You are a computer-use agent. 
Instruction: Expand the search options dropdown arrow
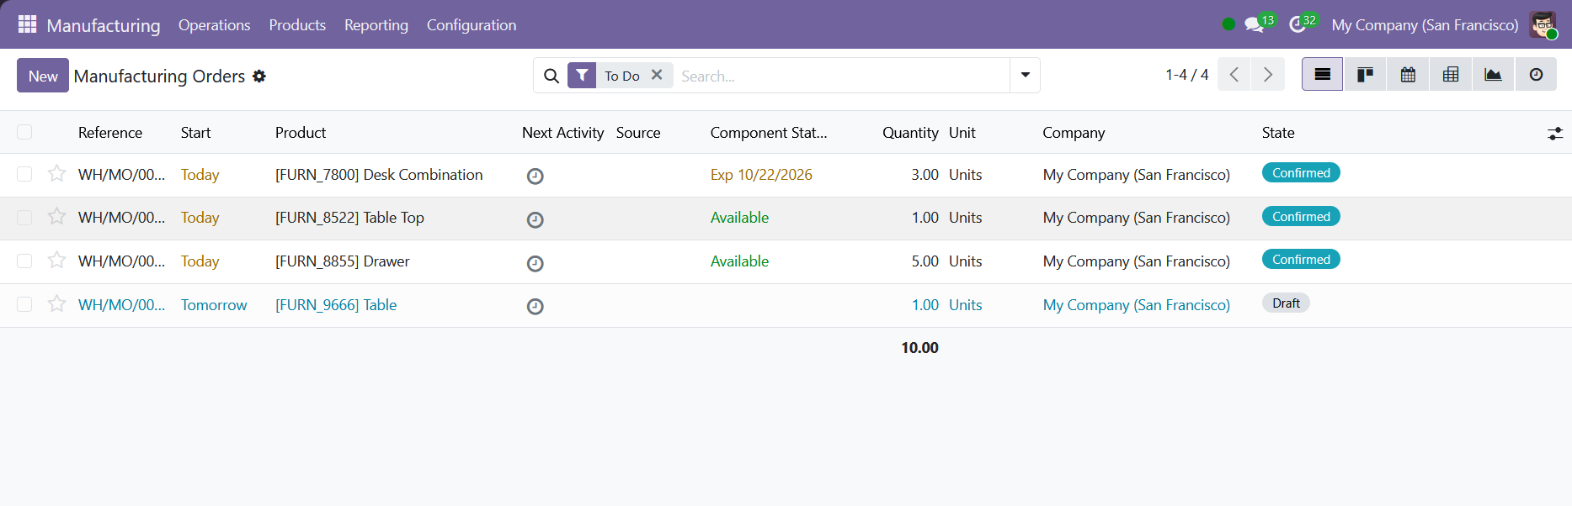pos(1025,75)
